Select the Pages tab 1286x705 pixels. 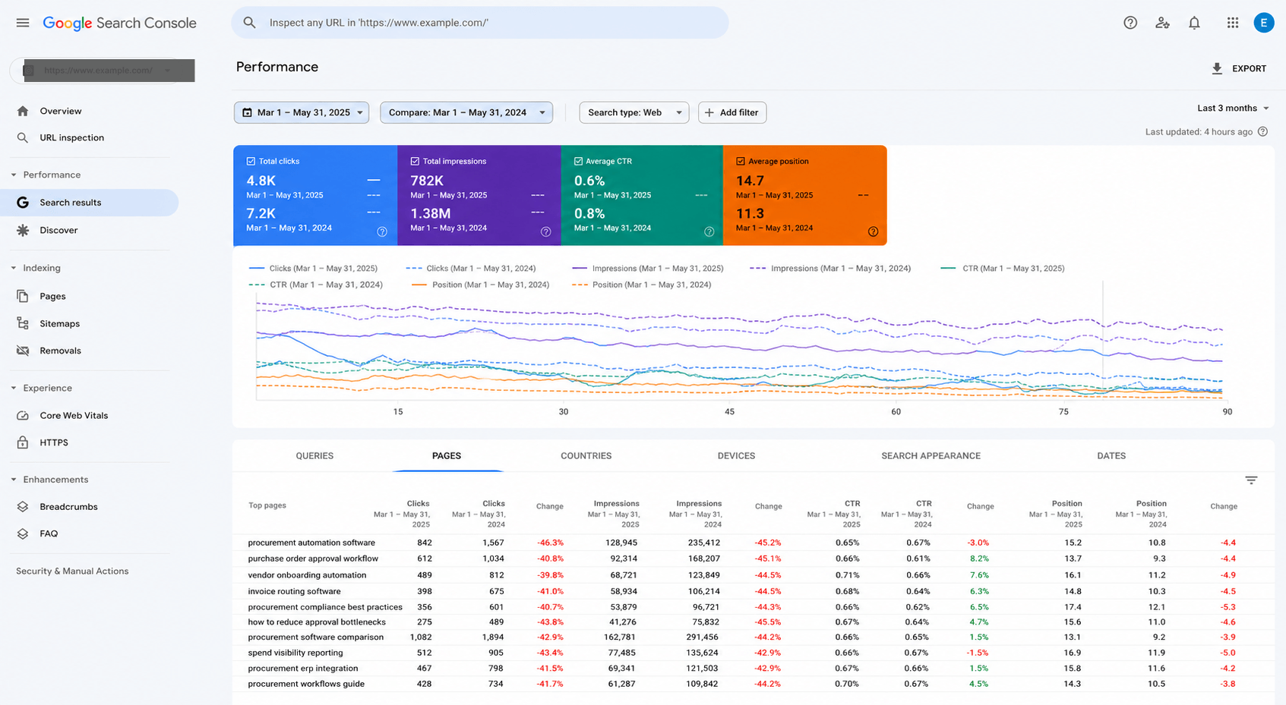click(447, 456)
